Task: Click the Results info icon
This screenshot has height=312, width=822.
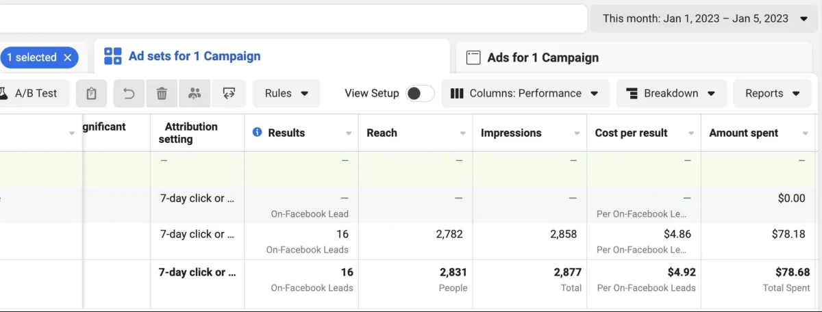Action: click(258, 132)
